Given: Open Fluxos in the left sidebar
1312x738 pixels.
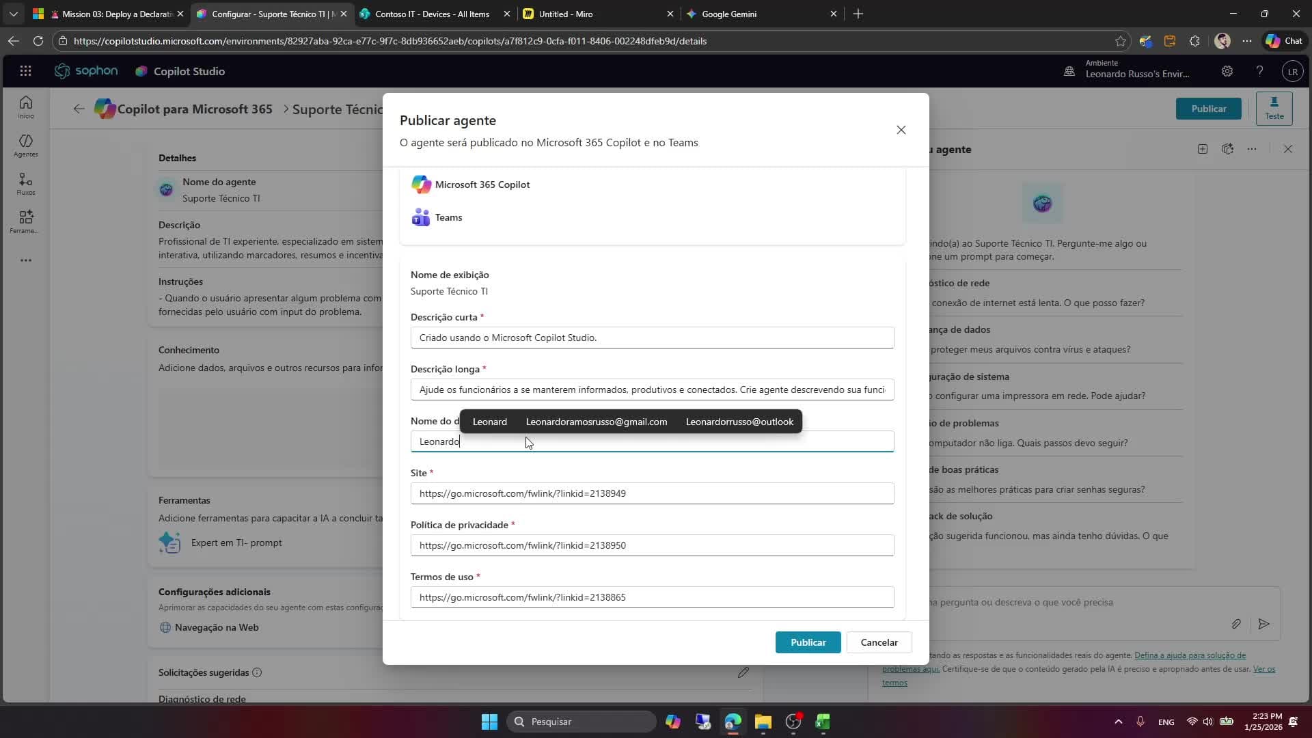Looking at the screenshot, I should [25, 183].
